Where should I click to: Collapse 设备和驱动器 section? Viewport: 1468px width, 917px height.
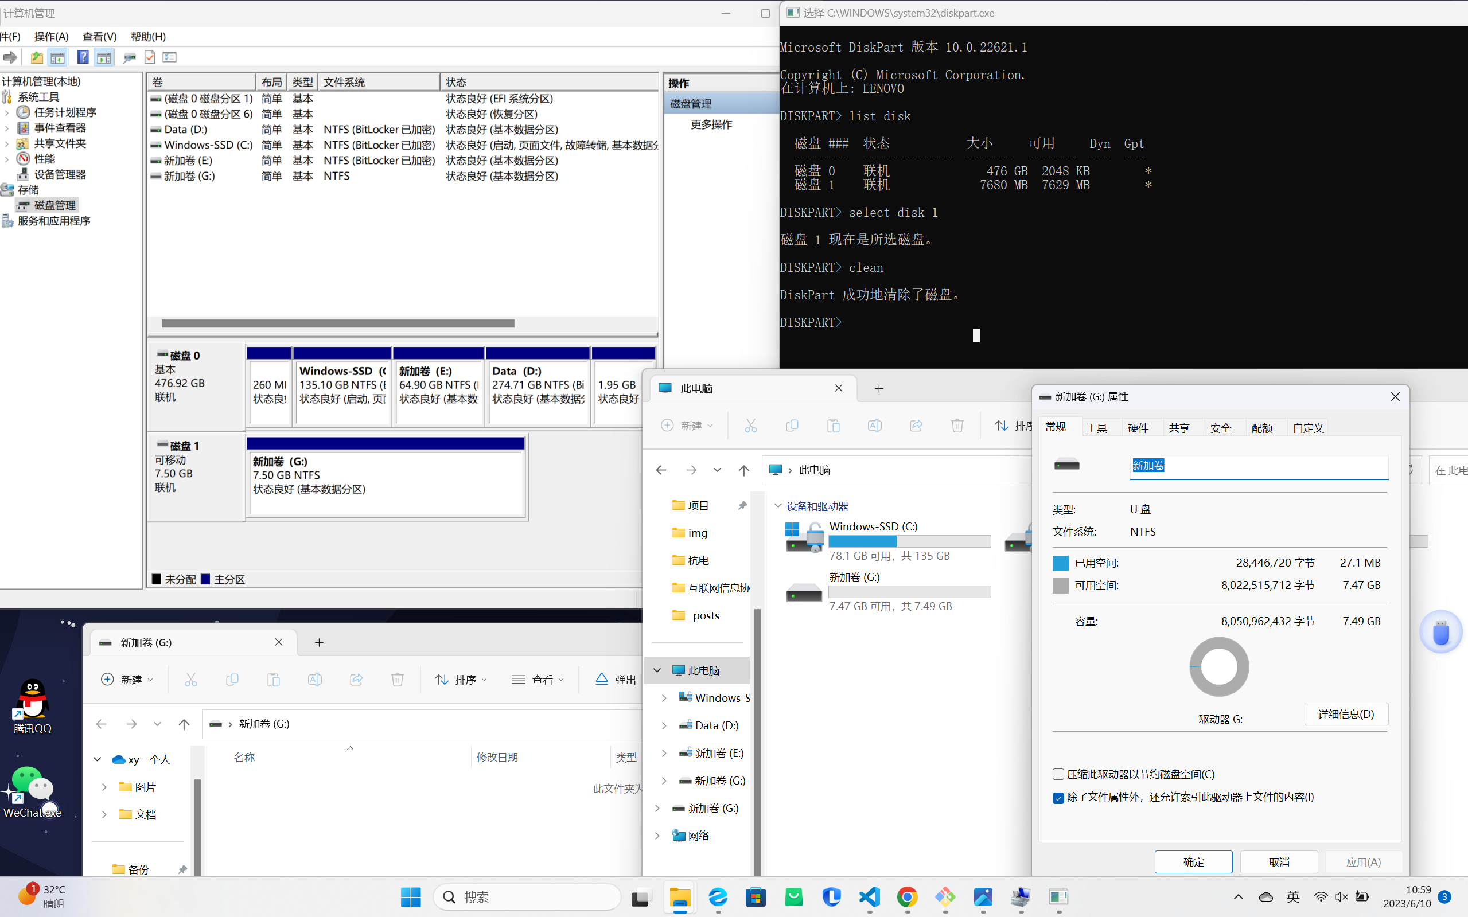pos(778,506)
